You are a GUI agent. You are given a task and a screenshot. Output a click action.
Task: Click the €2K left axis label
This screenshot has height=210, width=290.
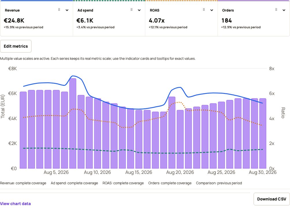pyautogui.click(x=12, y=143)
